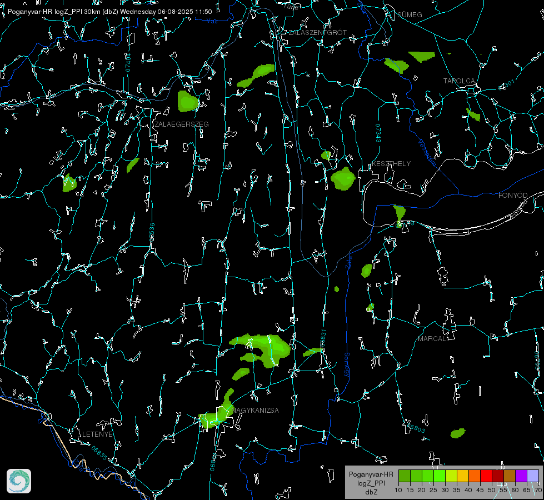Click the radar title text at top

[109, 12]
